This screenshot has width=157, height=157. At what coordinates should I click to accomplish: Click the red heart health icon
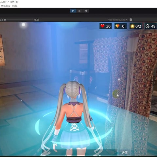pos(102,26)
